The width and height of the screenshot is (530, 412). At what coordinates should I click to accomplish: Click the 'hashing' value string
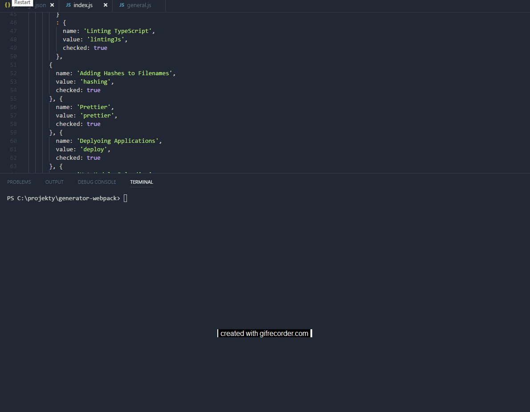(x=96, y=82)
